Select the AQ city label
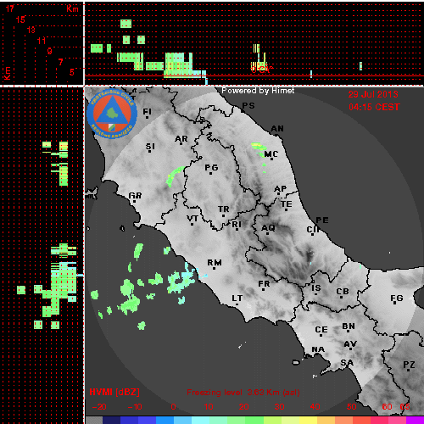The width and height of the screenshot is (424, 424). [268, 227]
